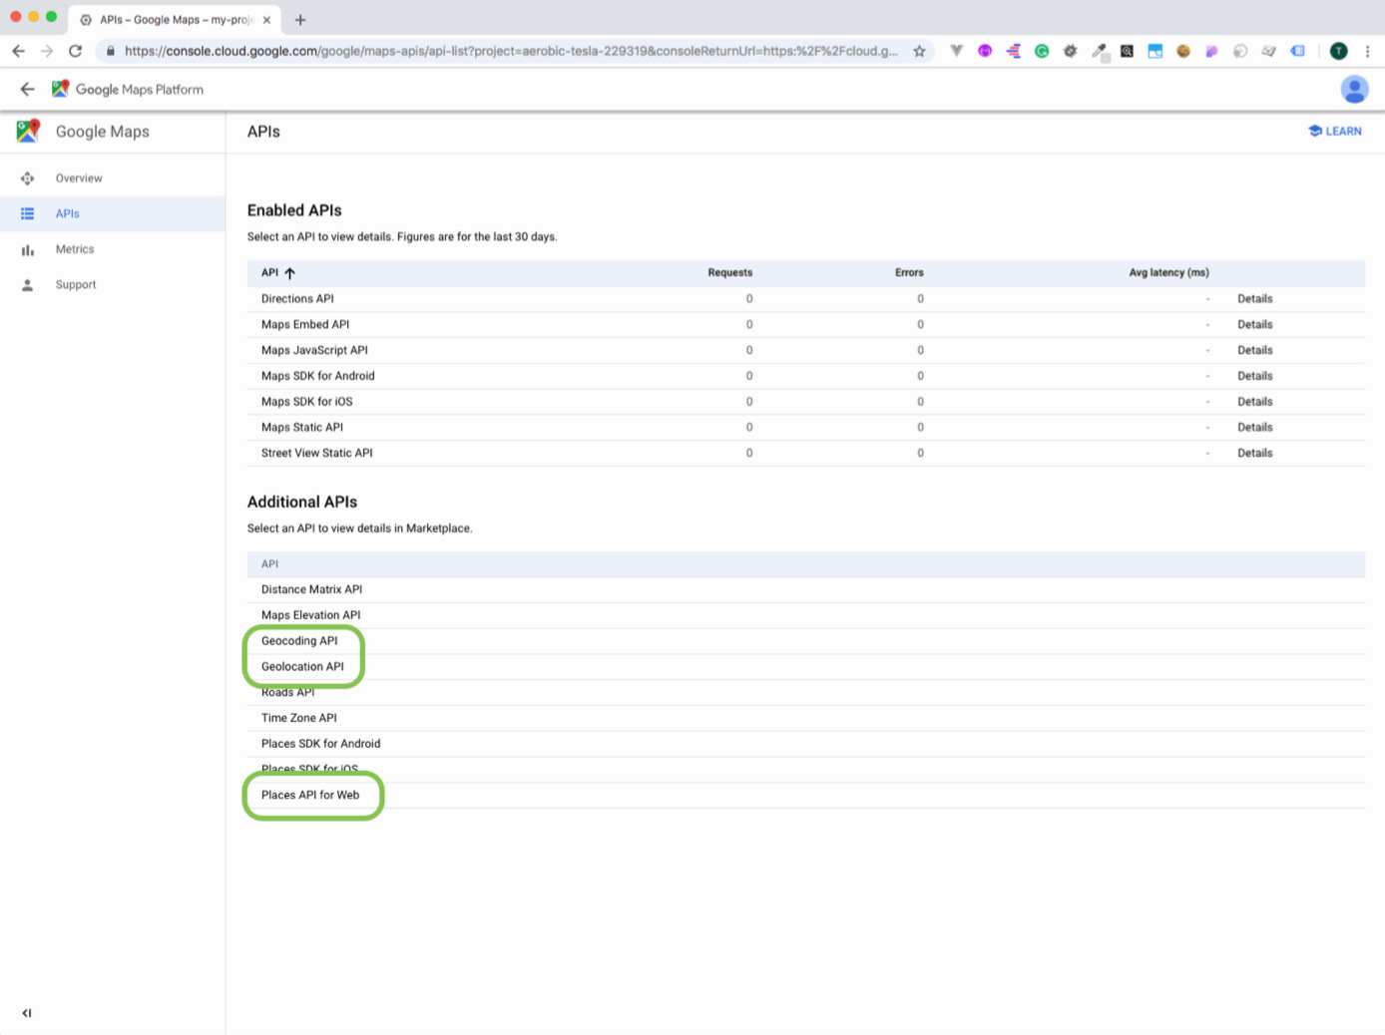Select Street View Static API name
This screenshot has width=1385, height=1035.
click(317, 453)
